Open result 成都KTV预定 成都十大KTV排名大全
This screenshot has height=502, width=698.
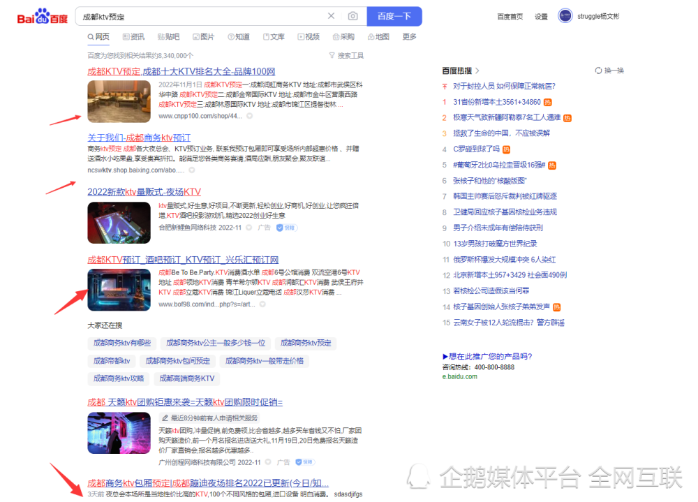181,71
